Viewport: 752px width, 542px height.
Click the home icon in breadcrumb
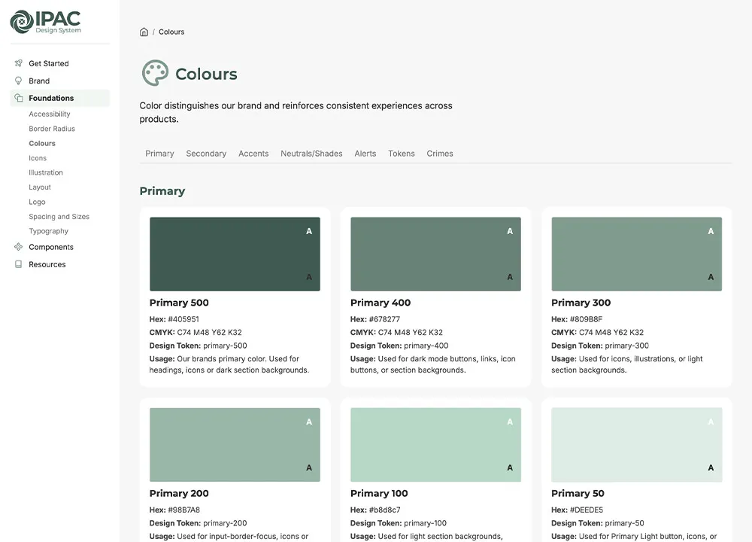(x=144, y=32)
